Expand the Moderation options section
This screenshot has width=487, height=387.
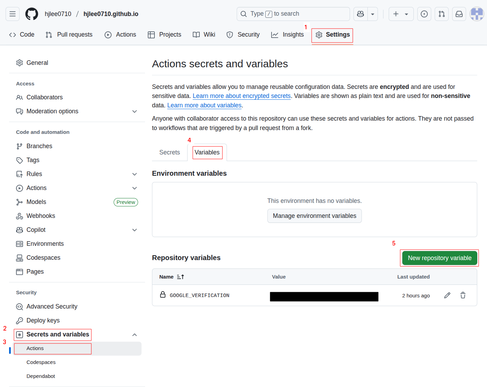pyautogui.click(x=135, y=111)
